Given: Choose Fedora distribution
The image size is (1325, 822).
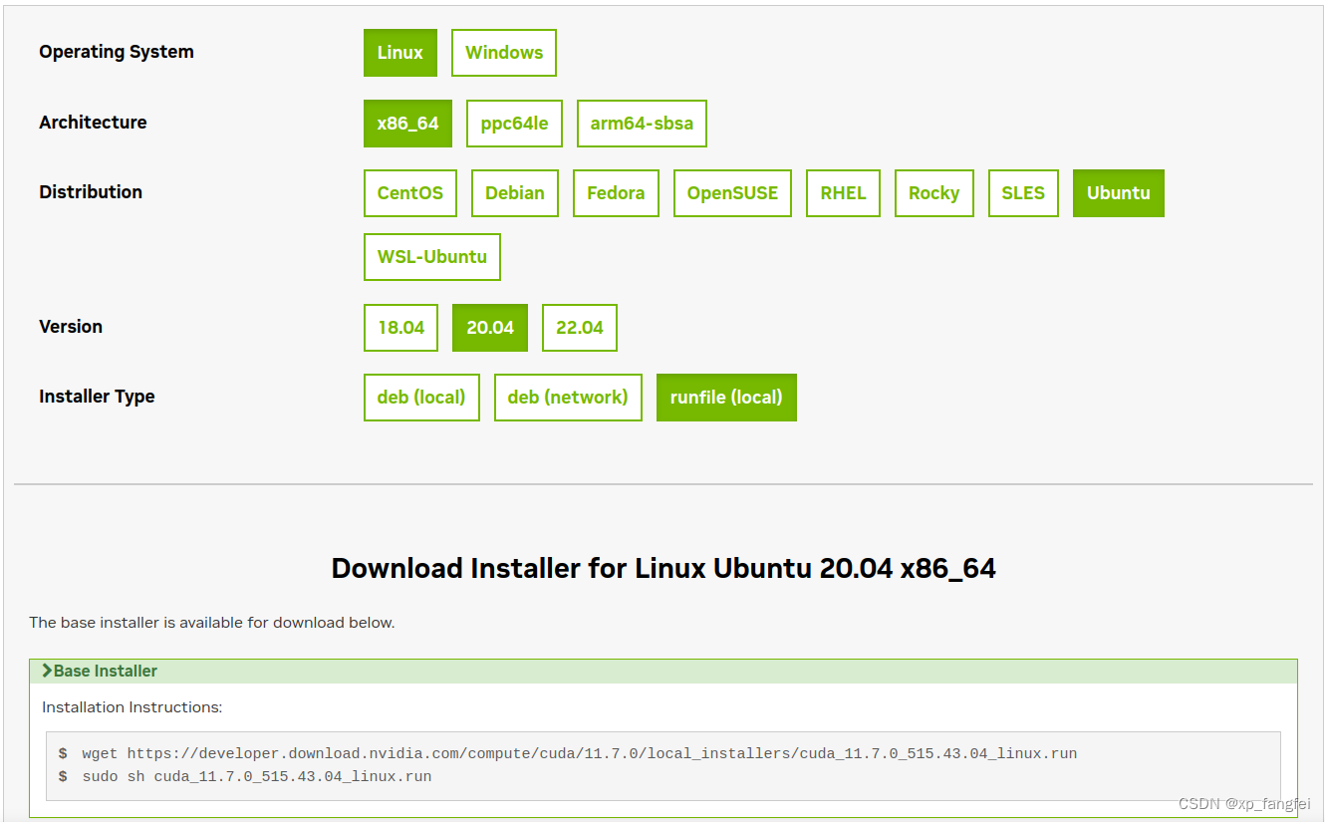Looking at the screenshot, I should click(615, 192).
